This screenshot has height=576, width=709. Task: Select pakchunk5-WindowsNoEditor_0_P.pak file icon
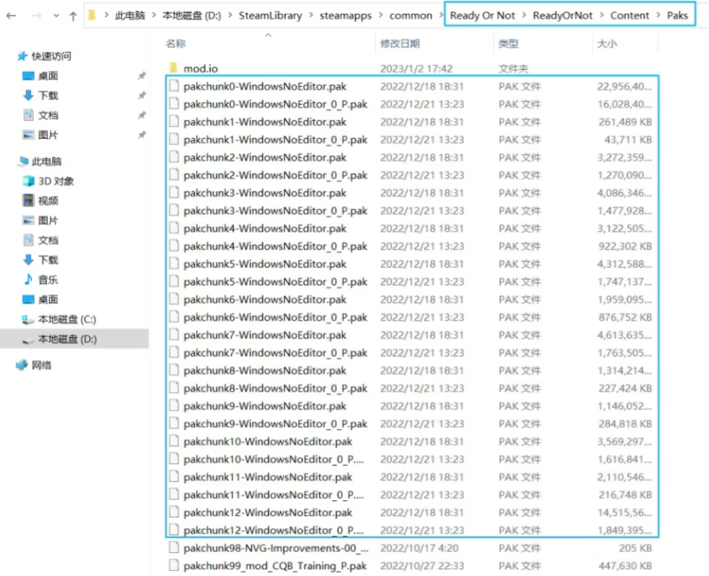[x=174, y=281]
